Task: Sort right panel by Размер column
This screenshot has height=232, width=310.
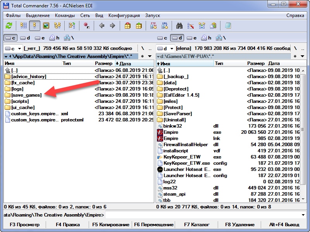Action: pyautogui.click(x=256, y=63)
